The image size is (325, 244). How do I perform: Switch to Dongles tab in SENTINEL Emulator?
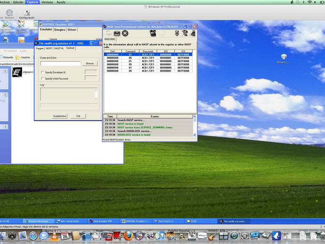[x=60, y=30]
